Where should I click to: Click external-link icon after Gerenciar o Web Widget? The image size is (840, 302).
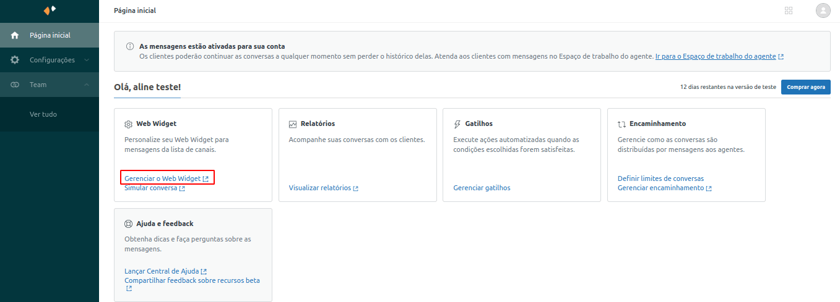(206, 179)
